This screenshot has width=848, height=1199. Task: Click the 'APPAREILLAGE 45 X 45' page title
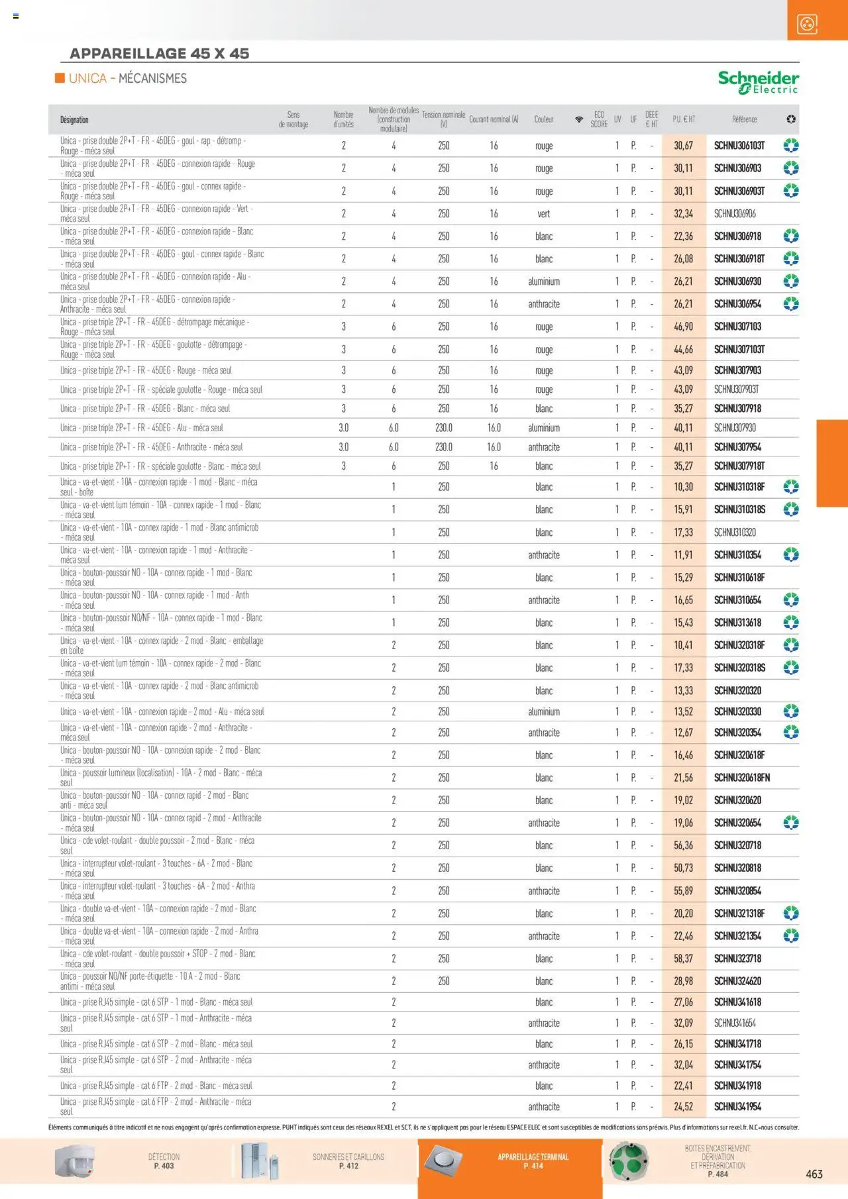point(160,54)
